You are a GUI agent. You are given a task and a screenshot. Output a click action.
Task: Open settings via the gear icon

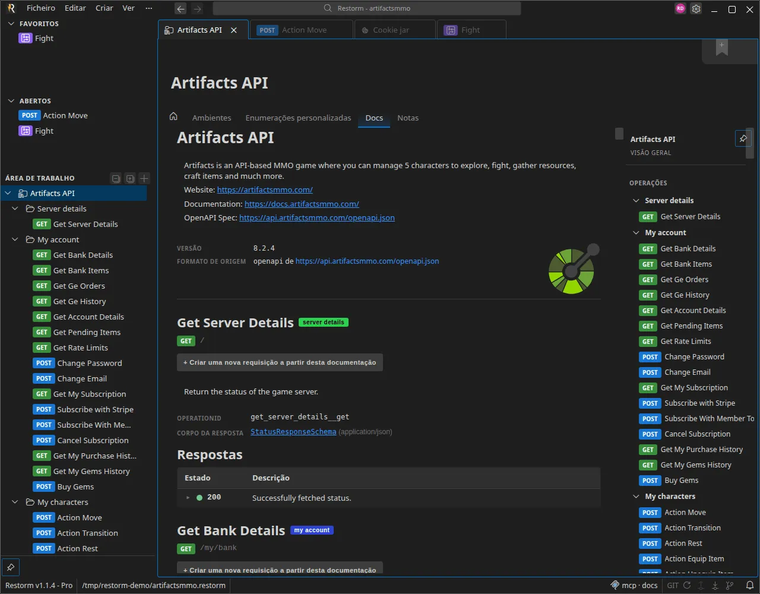696,9
